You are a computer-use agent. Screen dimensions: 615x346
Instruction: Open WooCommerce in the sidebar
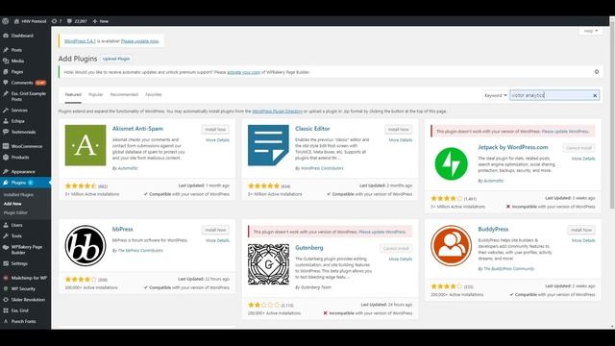click(x=26, y=146)
